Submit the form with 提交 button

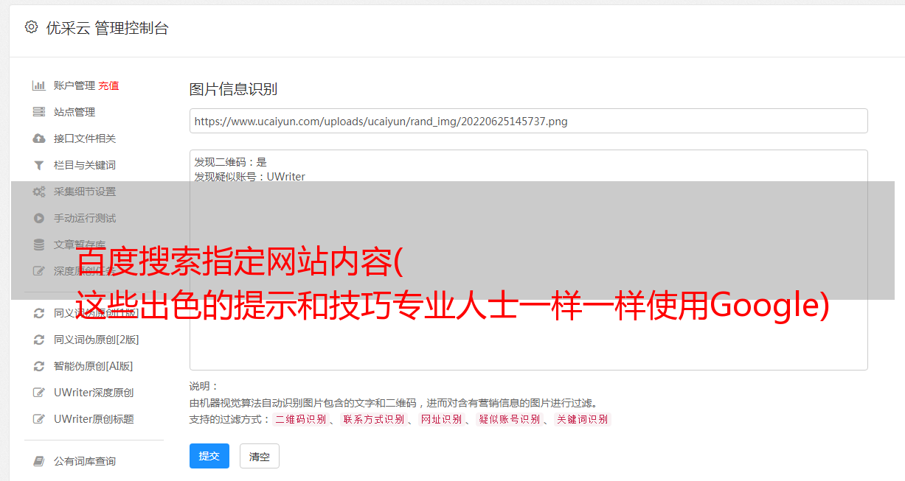click(209, 456)
